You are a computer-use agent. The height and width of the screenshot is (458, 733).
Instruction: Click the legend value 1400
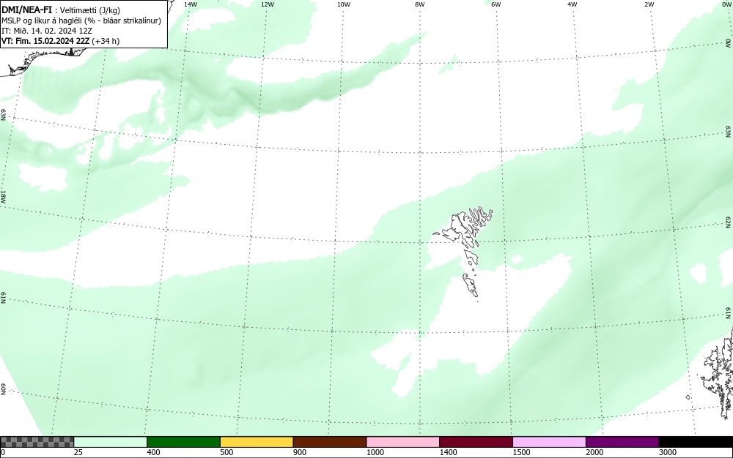pos(448,452)
